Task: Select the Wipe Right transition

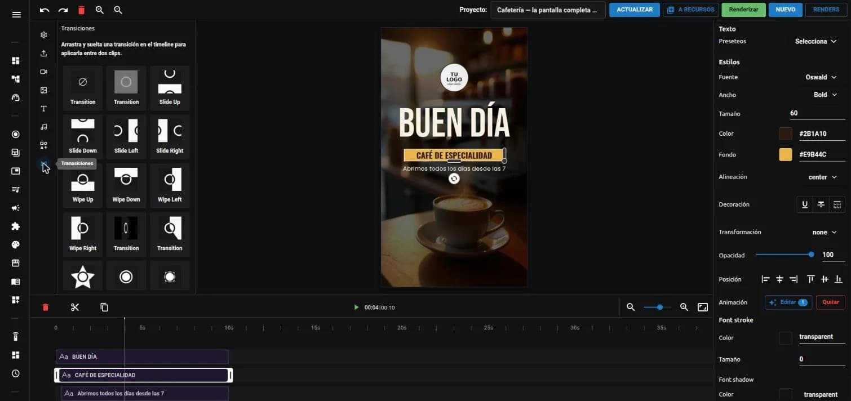Action: [83, 234]
